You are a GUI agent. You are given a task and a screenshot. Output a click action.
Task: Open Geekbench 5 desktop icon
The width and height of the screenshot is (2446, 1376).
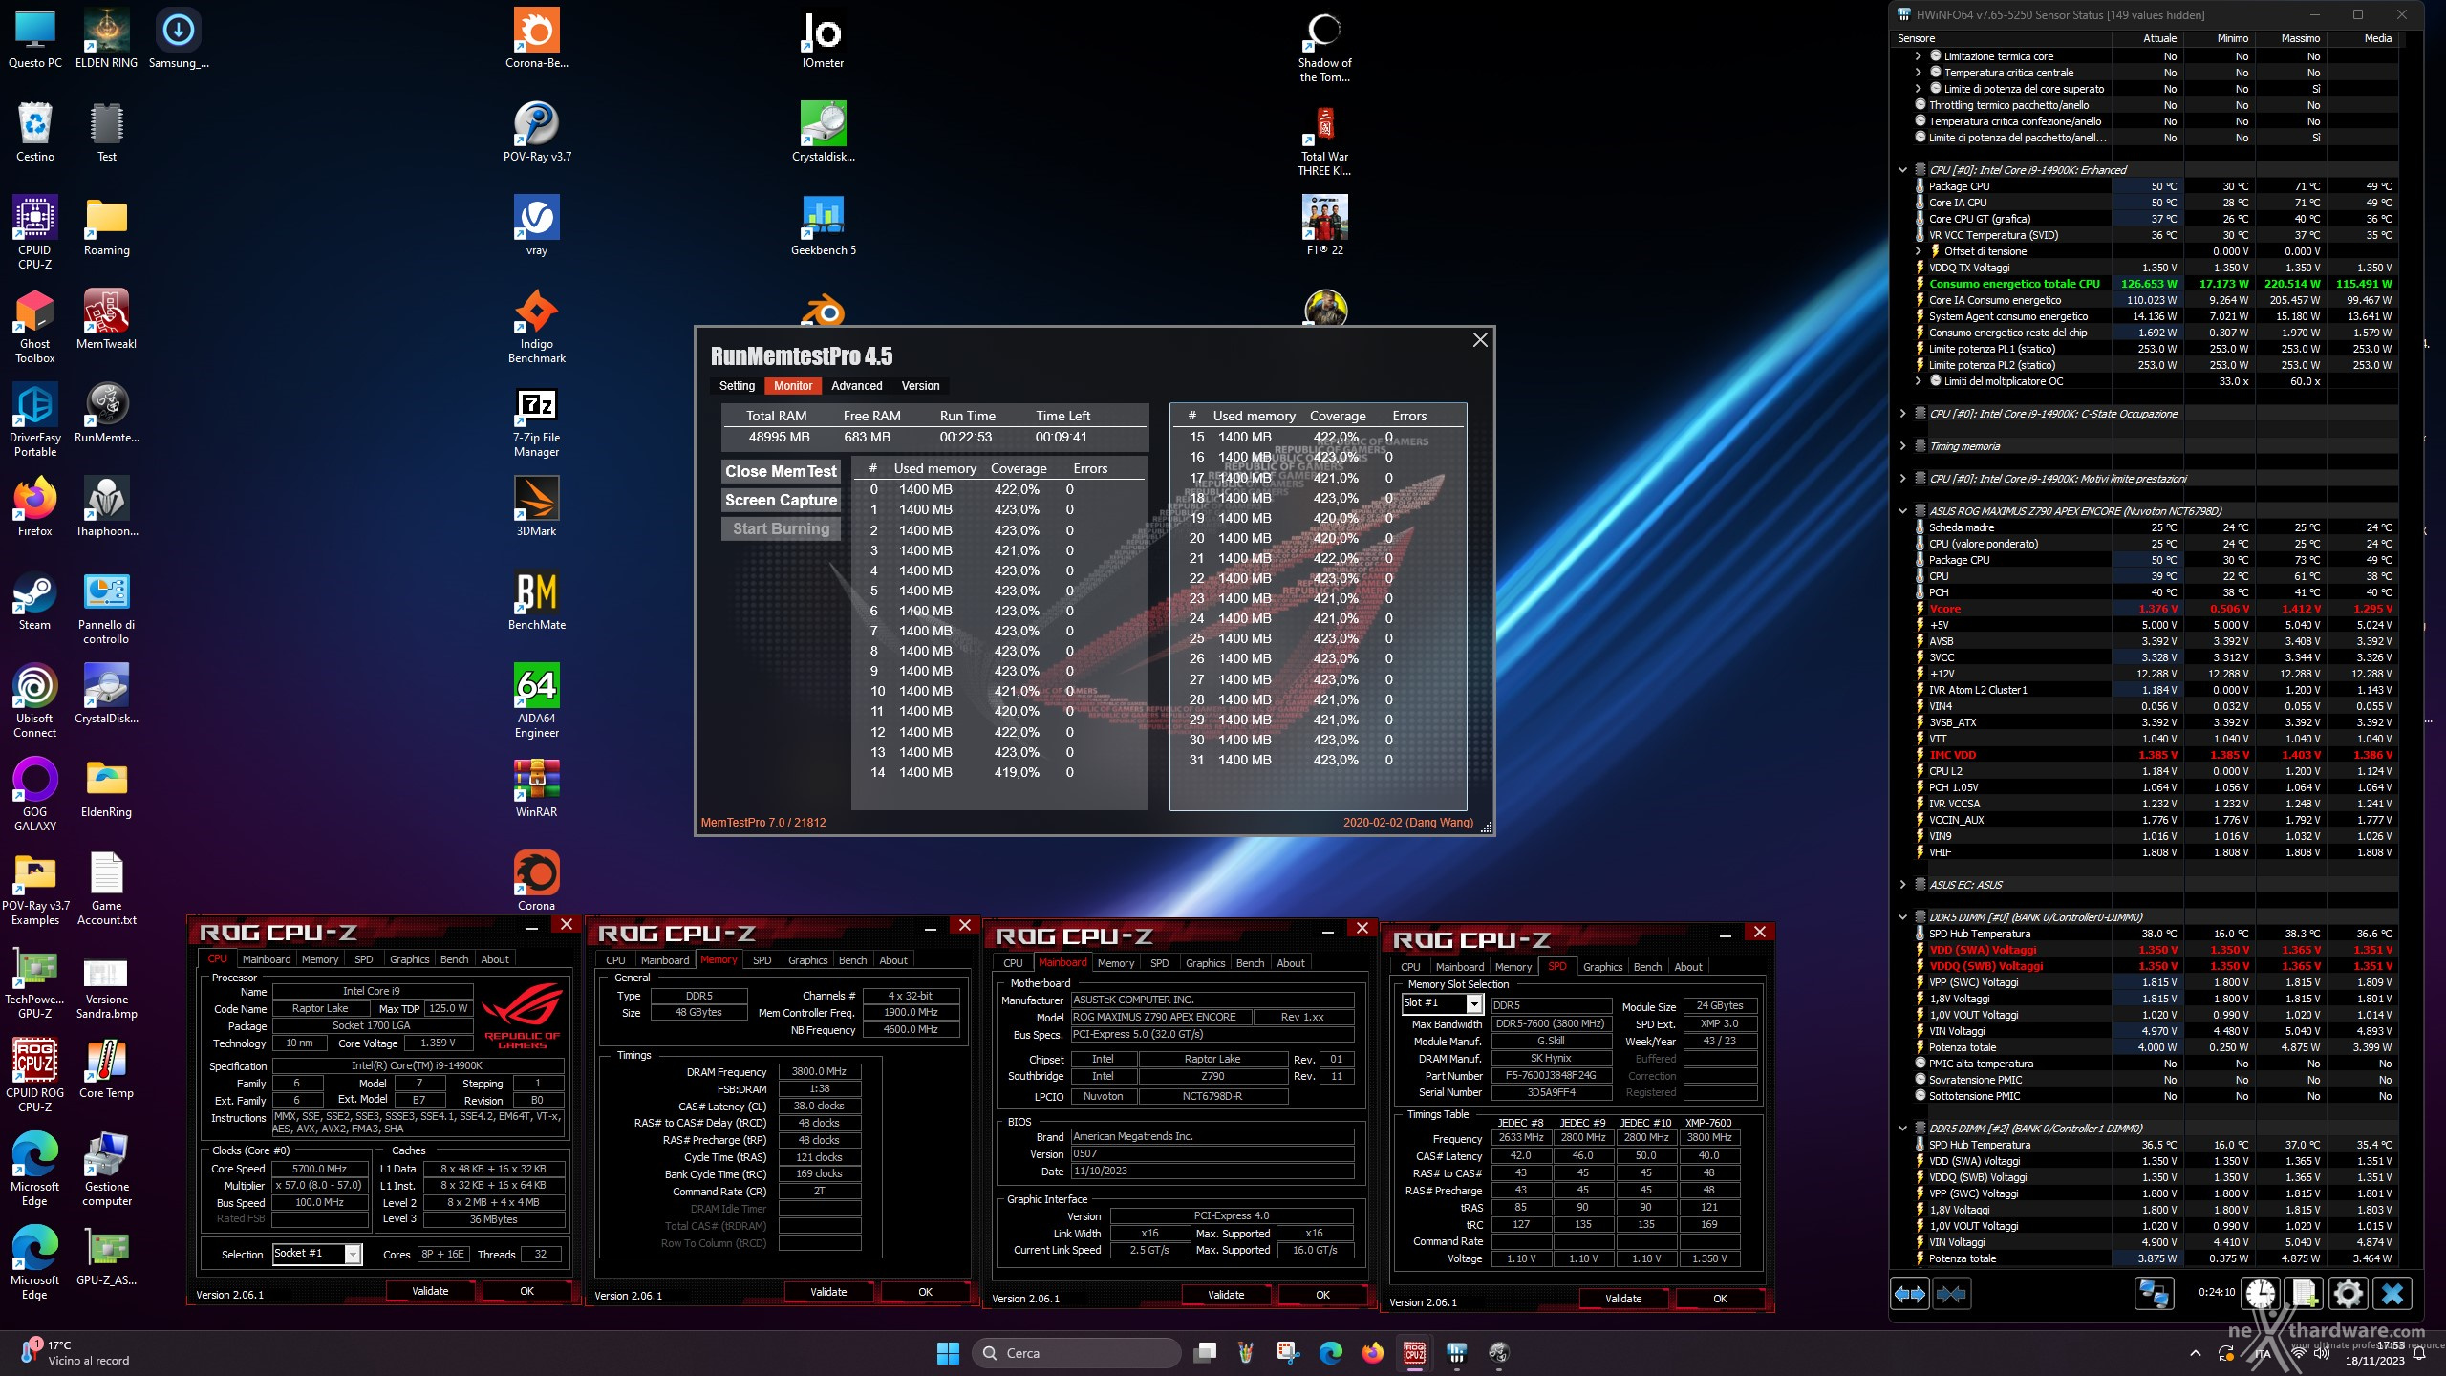point(824,226)
